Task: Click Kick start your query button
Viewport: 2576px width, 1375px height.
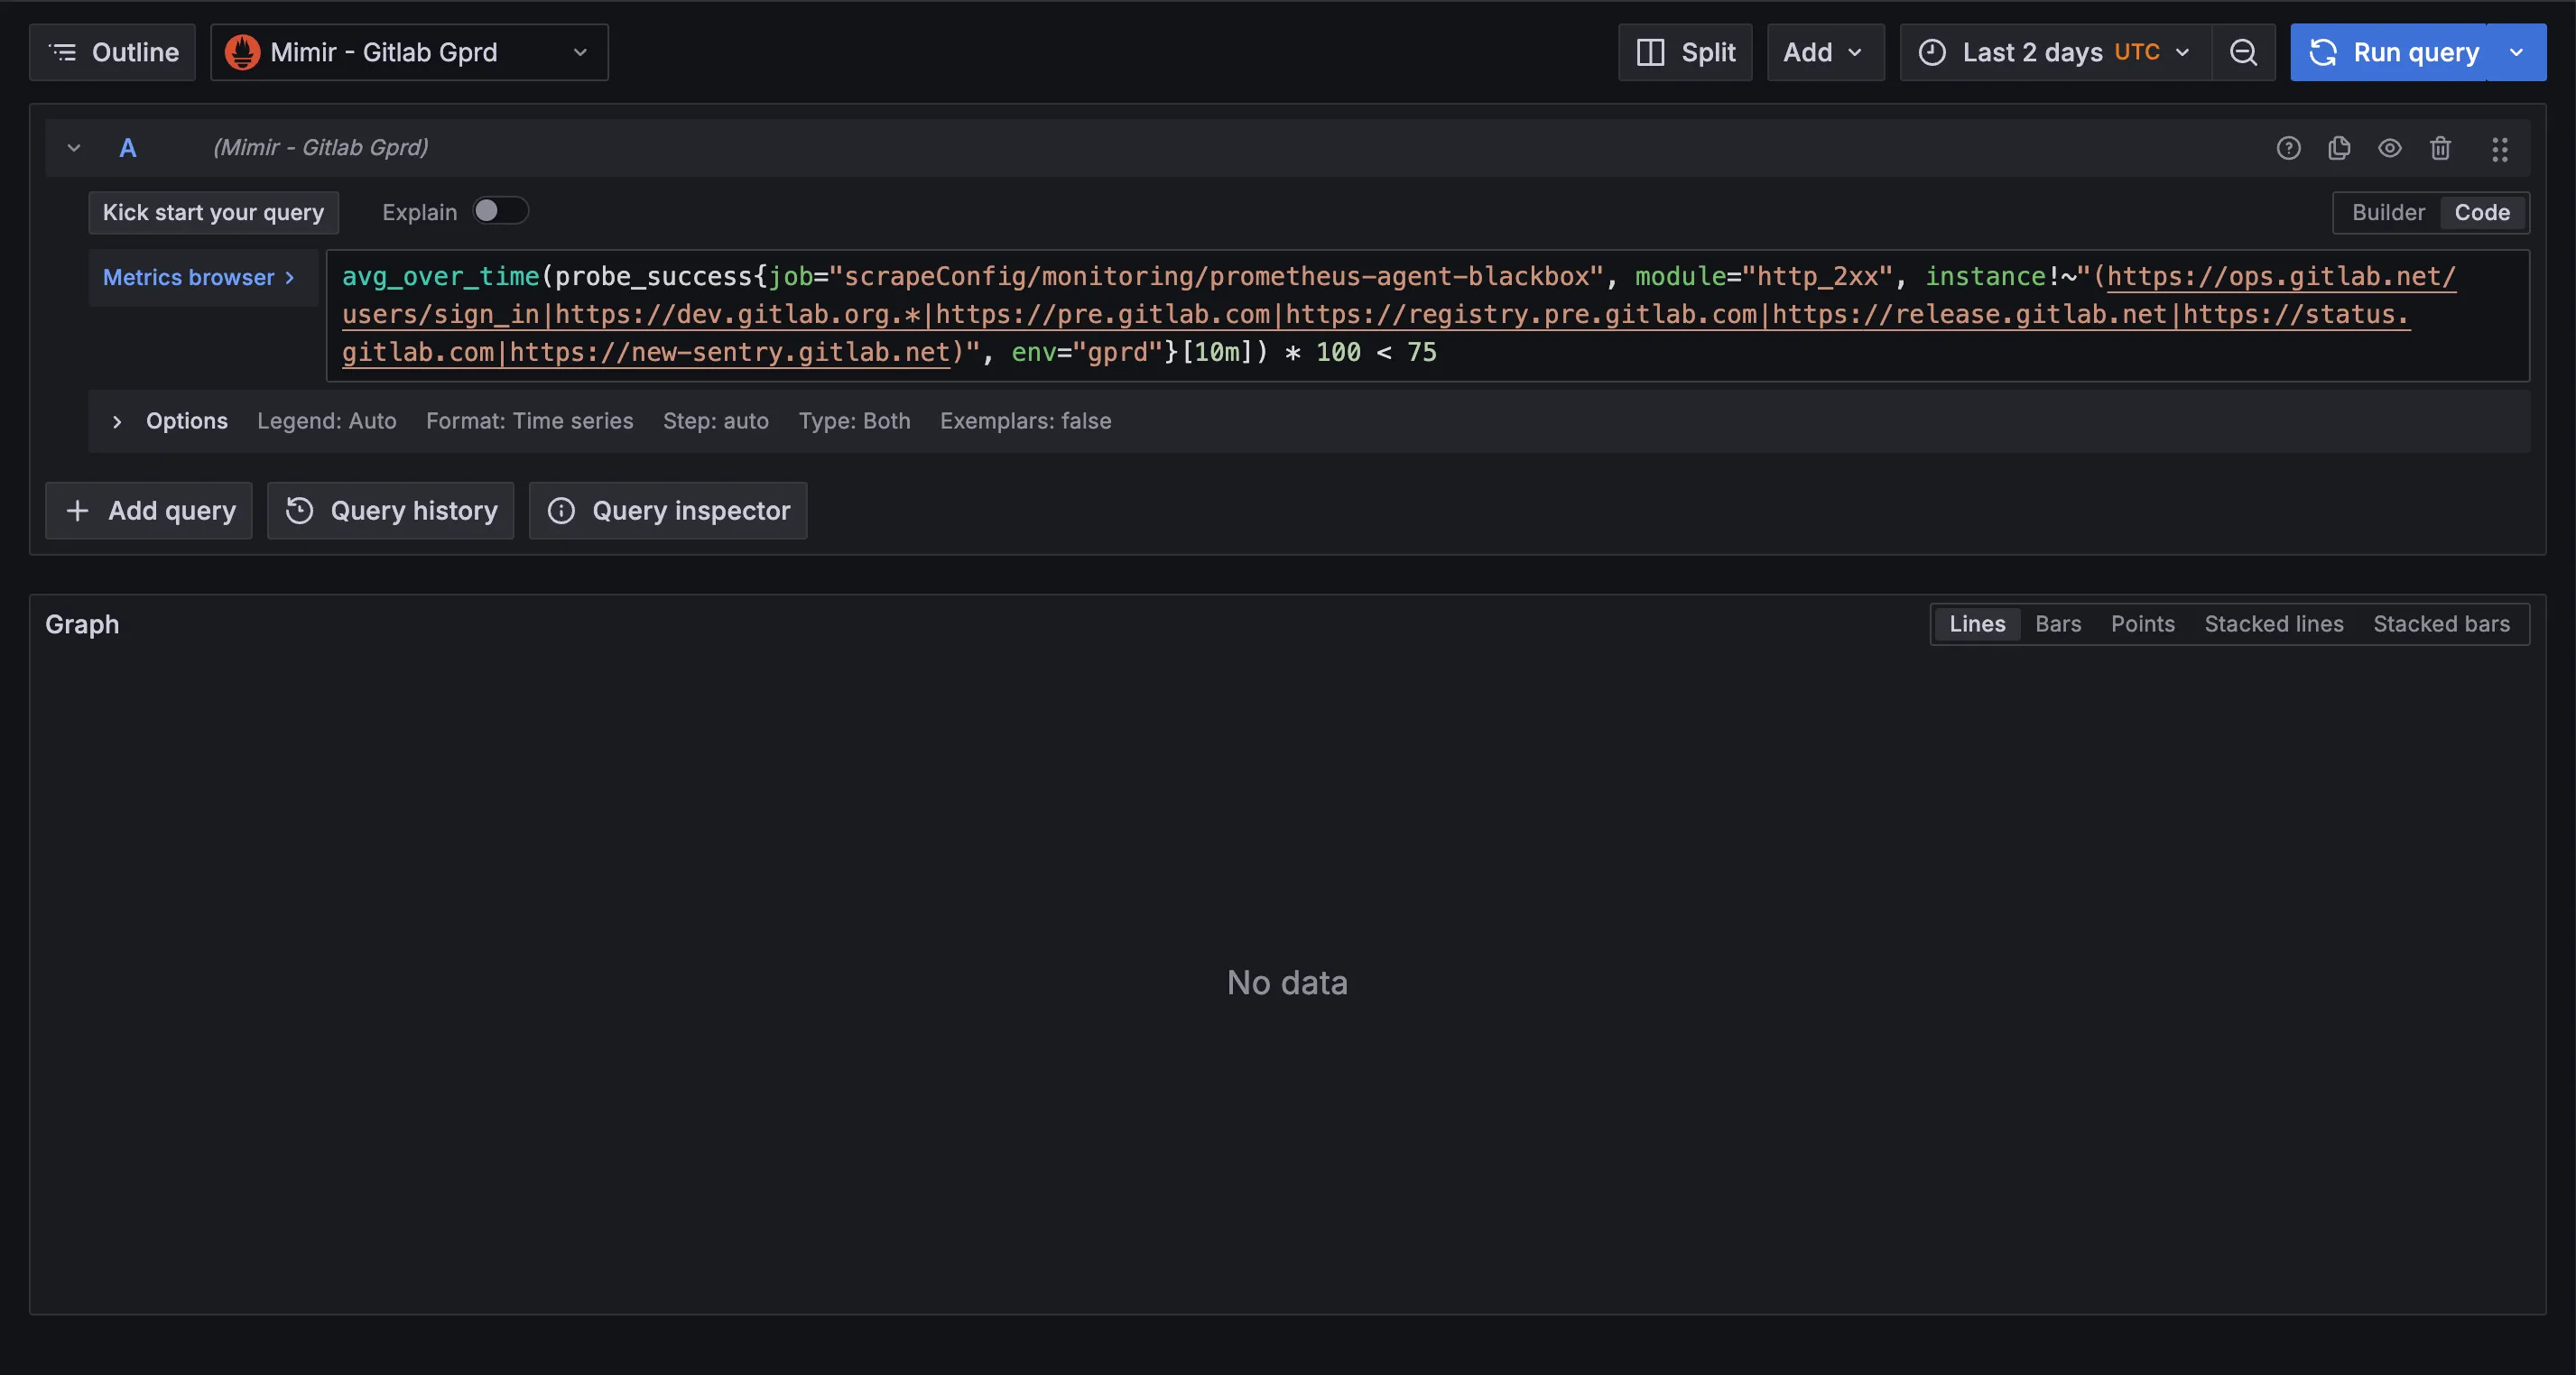Action: (214, 213)
